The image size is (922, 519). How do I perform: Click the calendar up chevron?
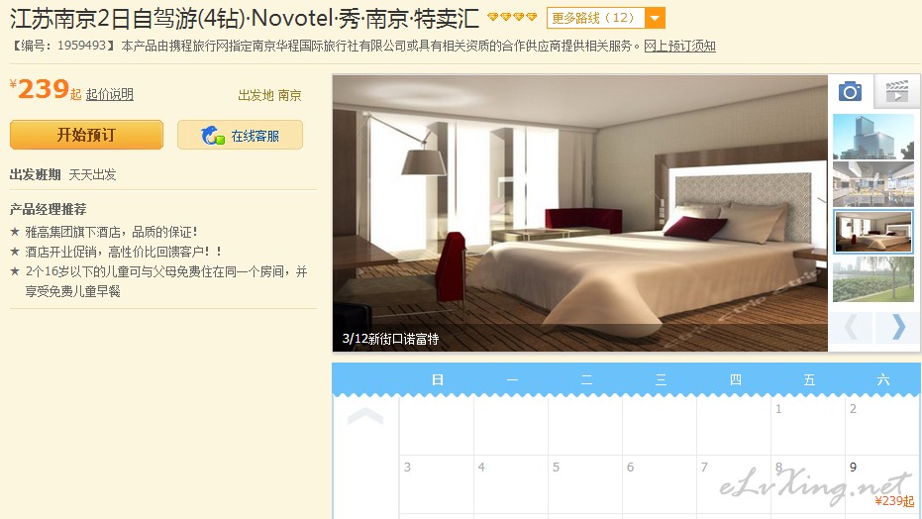(365, 416)
